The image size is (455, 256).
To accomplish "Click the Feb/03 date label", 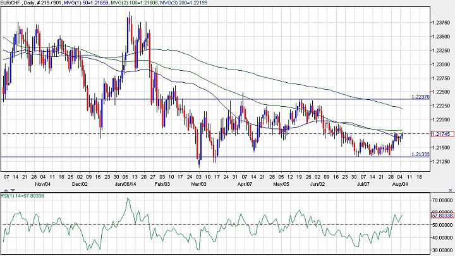I will tap(162, 184).
